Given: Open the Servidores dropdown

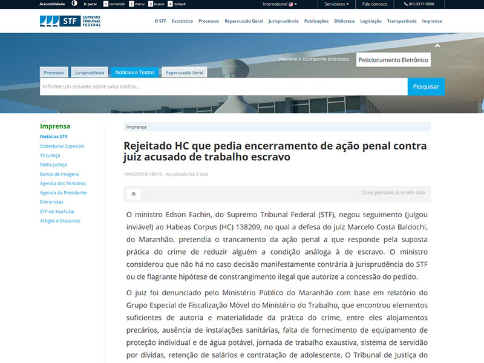Looking at the screenshot, I should coord(336,4).
